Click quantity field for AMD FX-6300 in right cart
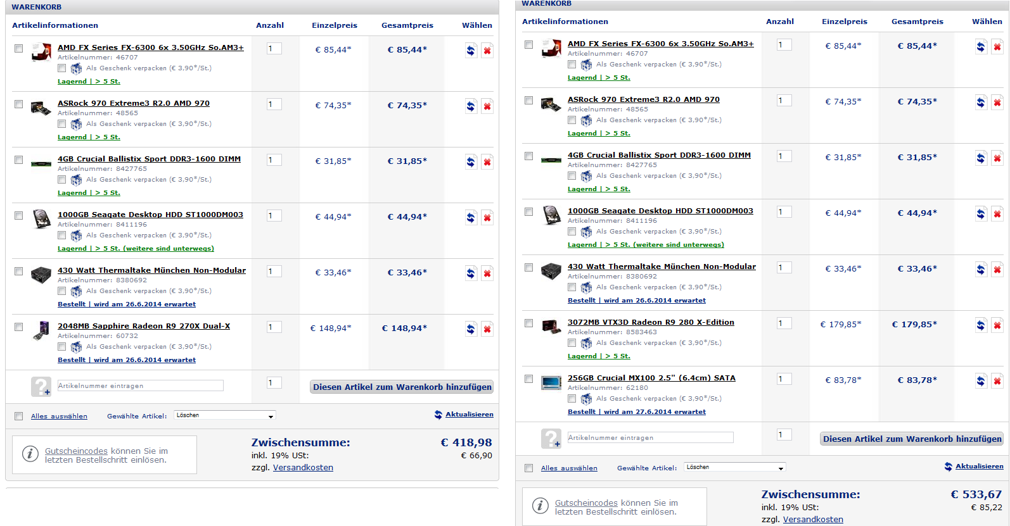The image size is (1010, 526). click(784, 45)
